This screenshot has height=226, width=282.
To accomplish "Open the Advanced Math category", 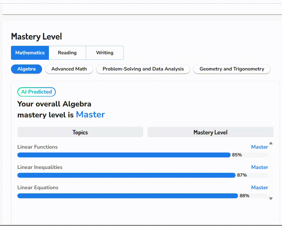I will (69, 69).
